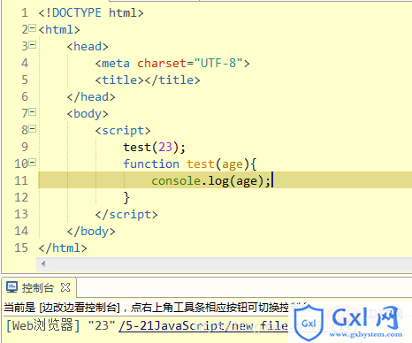Click console.log(age); on line 11
Viewport: 412px width, 343px height.
pyautogui.click(x=211, y=181)
